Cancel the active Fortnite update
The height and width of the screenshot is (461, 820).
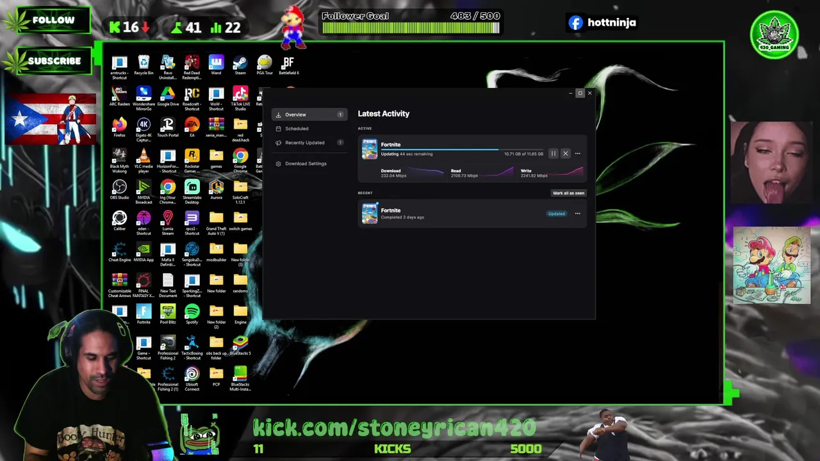click(565, 154)
